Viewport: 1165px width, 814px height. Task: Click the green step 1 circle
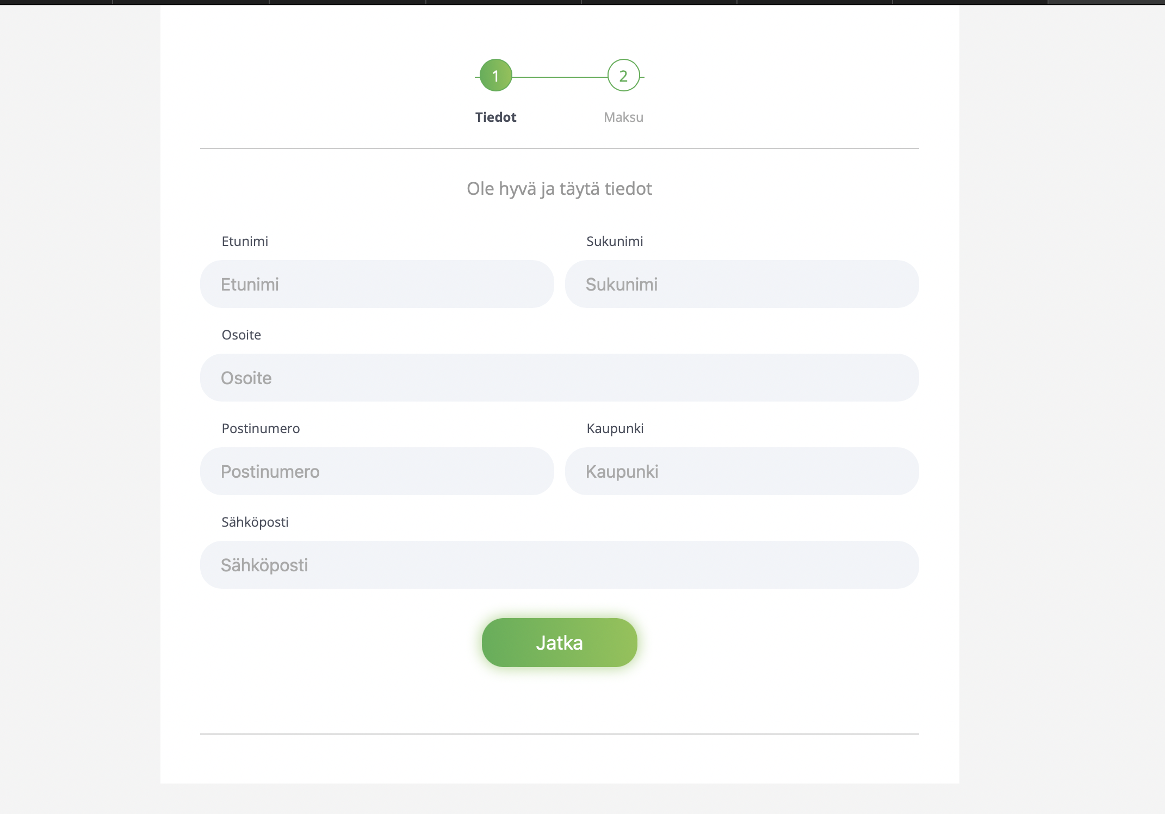(495, 76)
